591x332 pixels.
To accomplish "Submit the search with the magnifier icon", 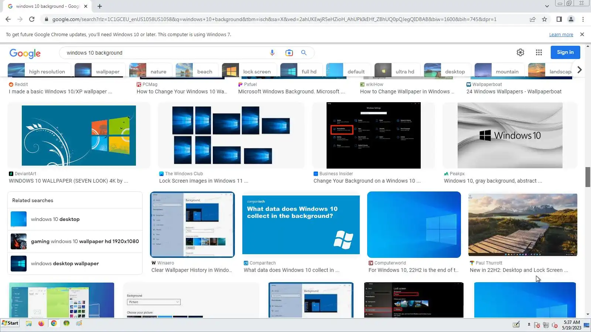I will 304,53.
